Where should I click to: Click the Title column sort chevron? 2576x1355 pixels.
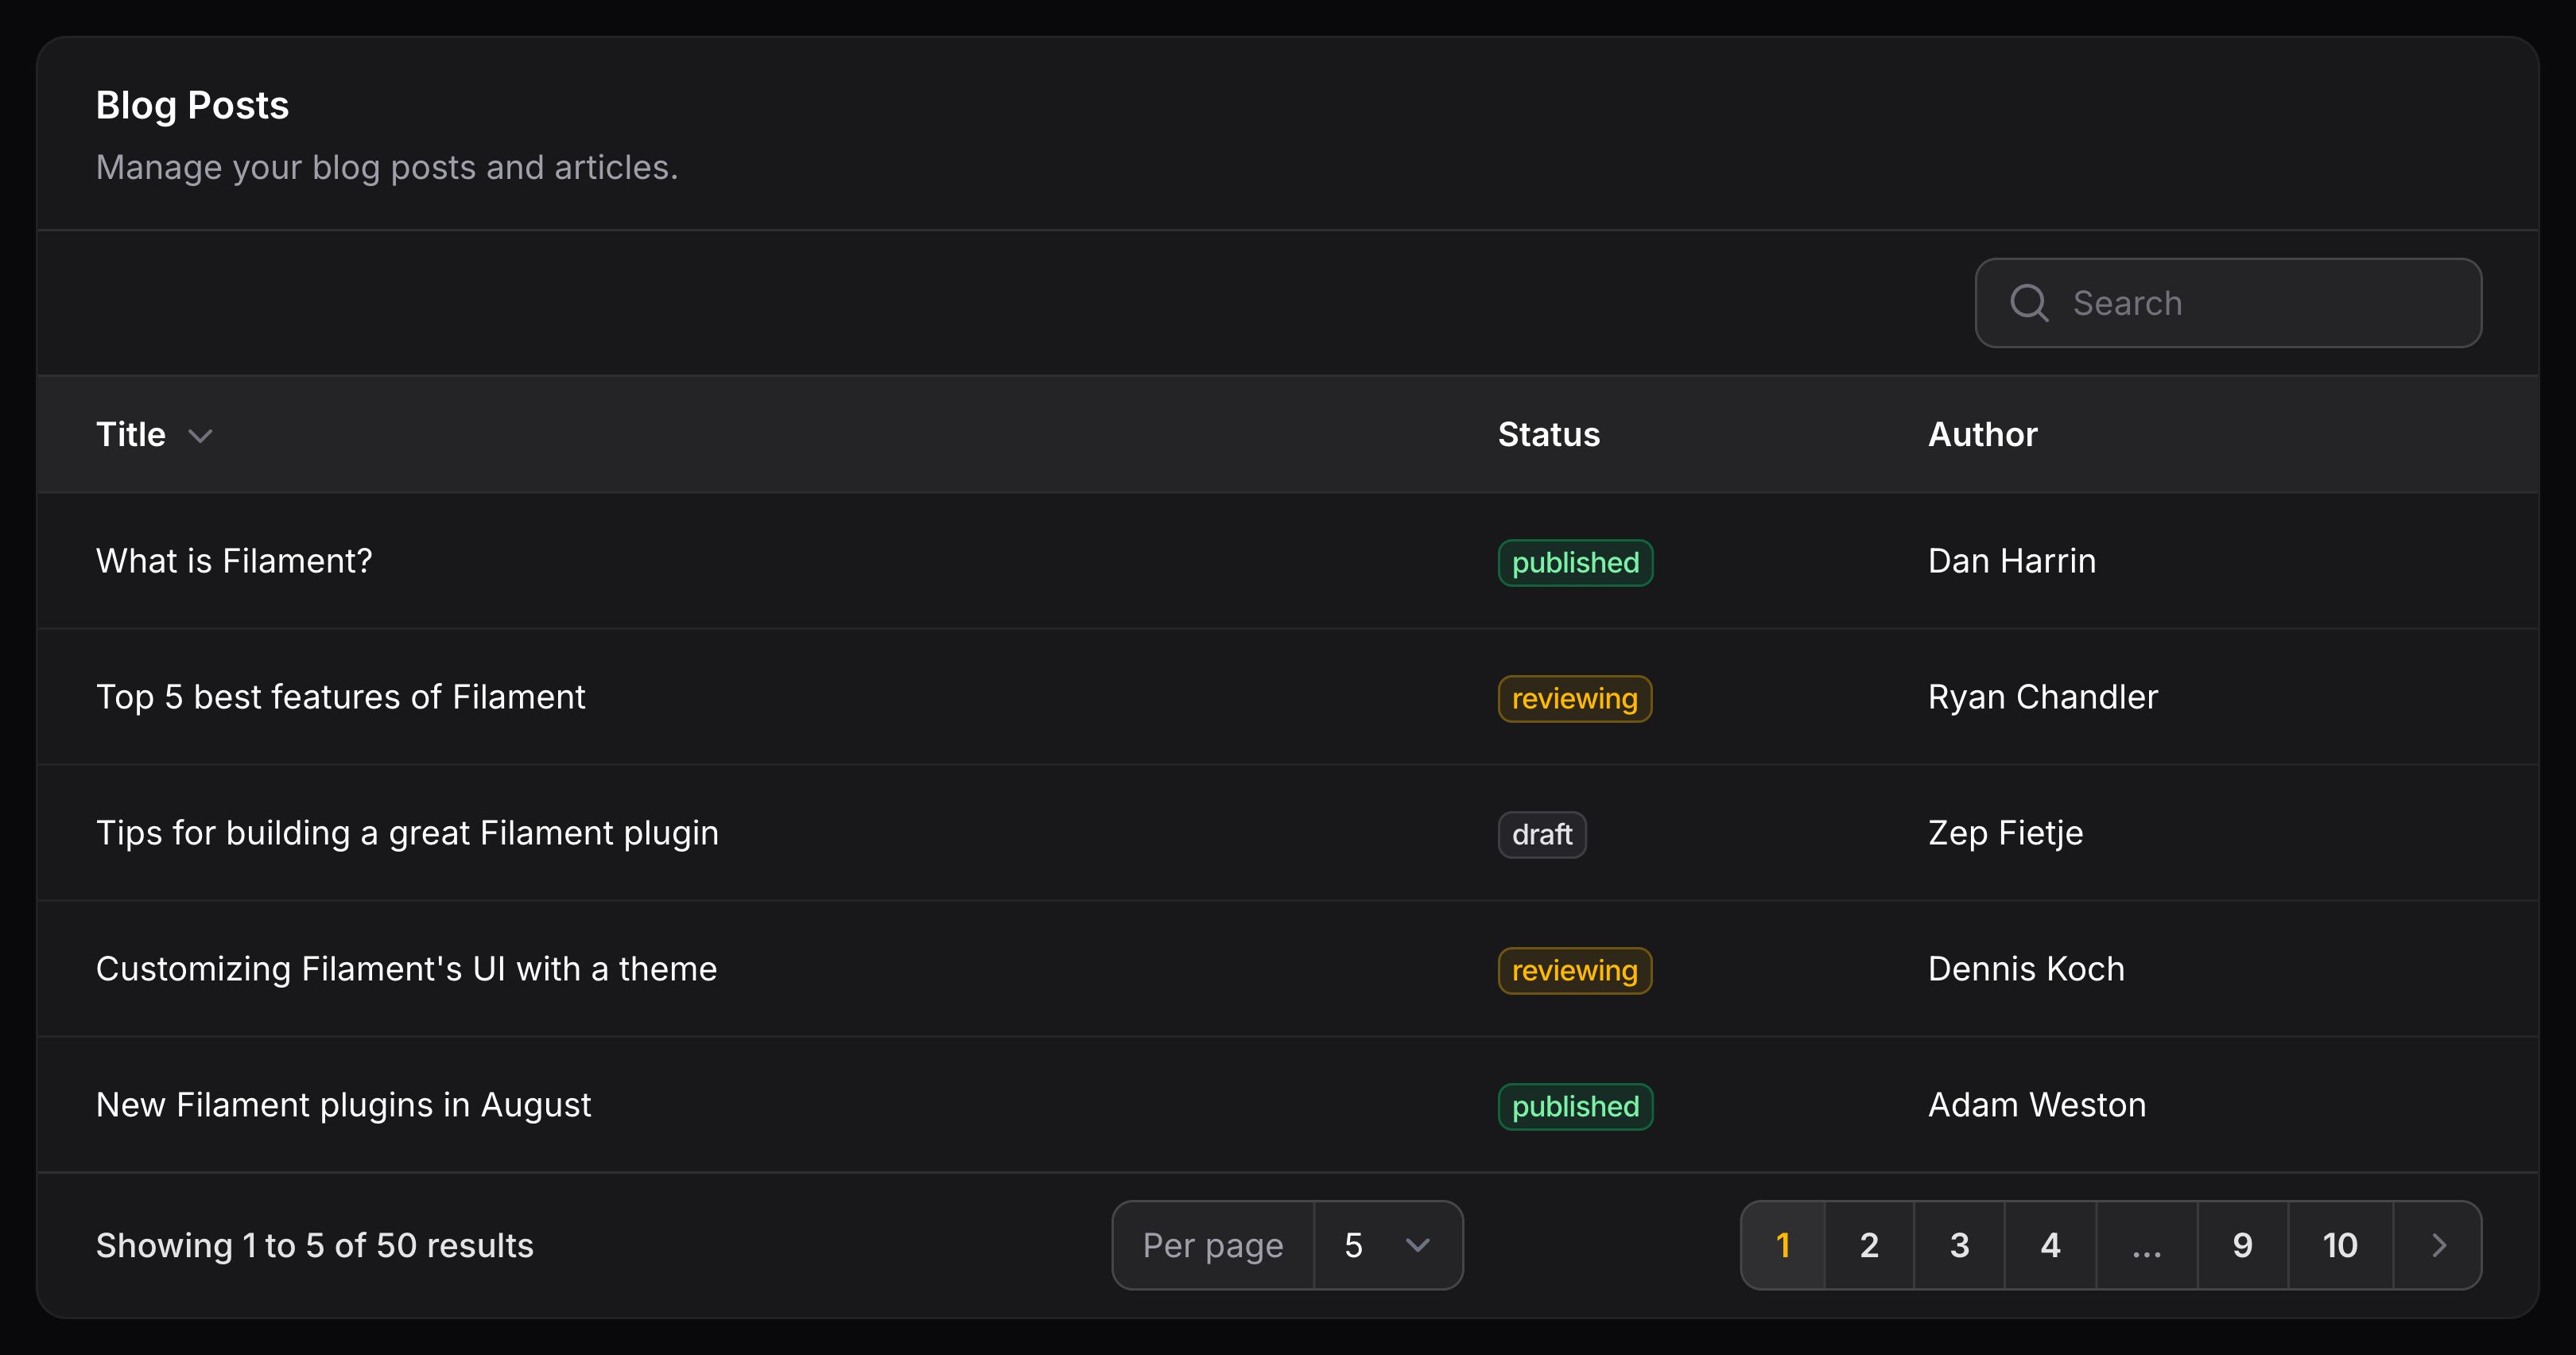point(201,436)
